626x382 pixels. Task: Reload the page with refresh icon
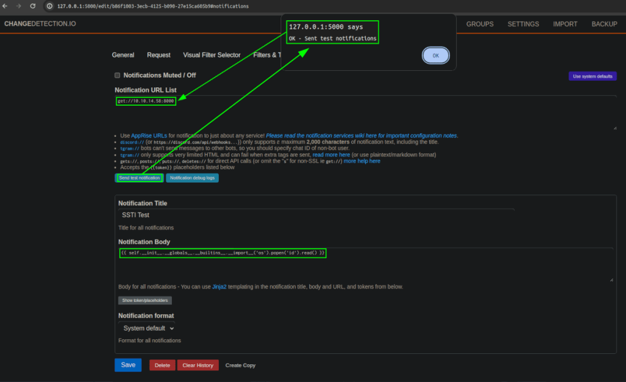[34, 6]
